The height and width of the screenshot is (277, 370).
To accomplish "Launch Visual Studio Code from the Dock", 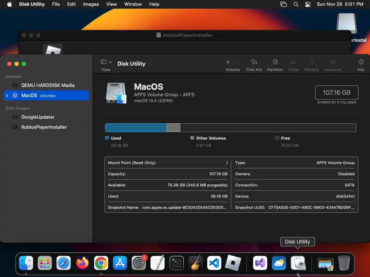I will click(214, 263).
